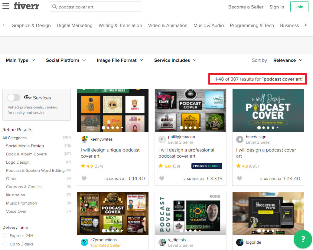Open logoride gig thumbnail
313x250 pixels.
pyautogui.click(x=268, y=214)
